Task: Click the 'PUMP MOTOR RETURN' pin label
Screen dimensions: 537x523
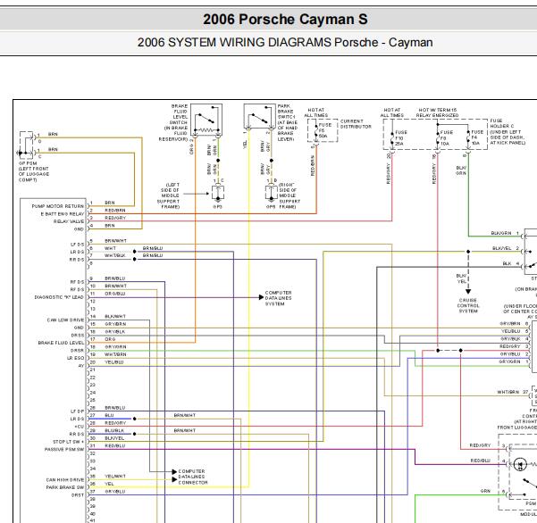Action: 58,206
